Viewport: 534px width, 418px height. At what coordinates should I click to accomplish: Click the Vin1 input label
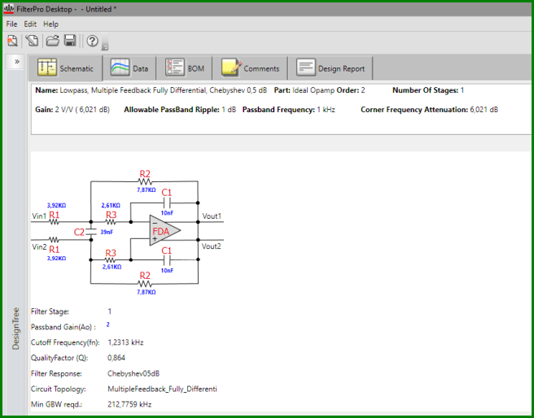click(x=39, y=216)
